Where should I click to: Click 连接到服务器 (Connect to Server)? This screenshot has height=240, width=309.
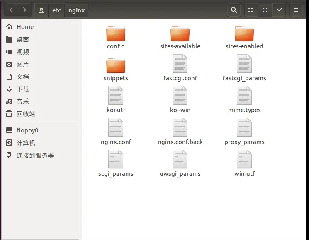click(x=40, y=155)
